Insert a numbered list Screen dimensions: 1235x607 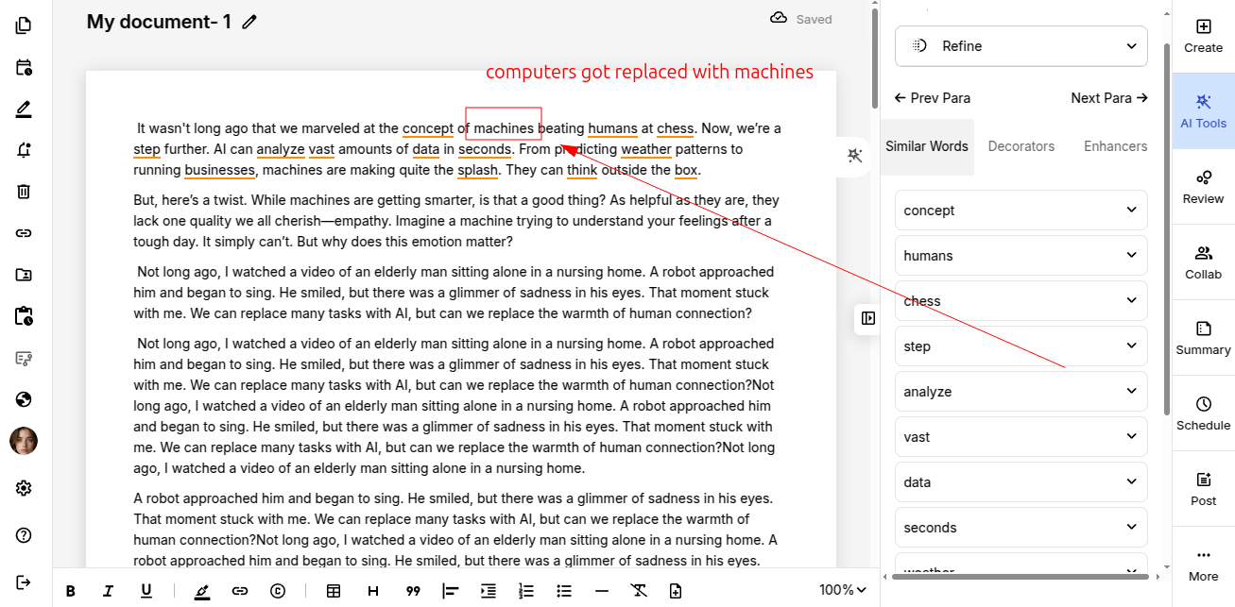click(526, 591)
